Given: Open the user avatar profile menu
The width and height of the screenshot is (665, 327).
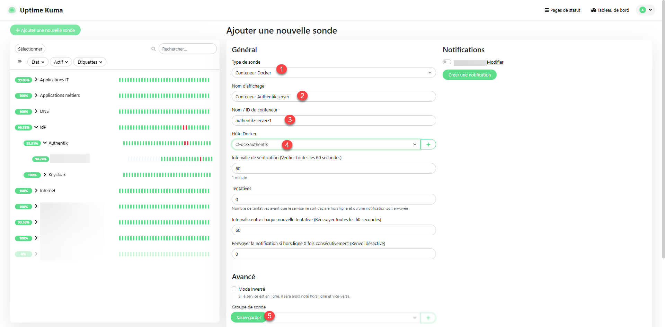Looking at the screenshot, I should pos(646,10).
